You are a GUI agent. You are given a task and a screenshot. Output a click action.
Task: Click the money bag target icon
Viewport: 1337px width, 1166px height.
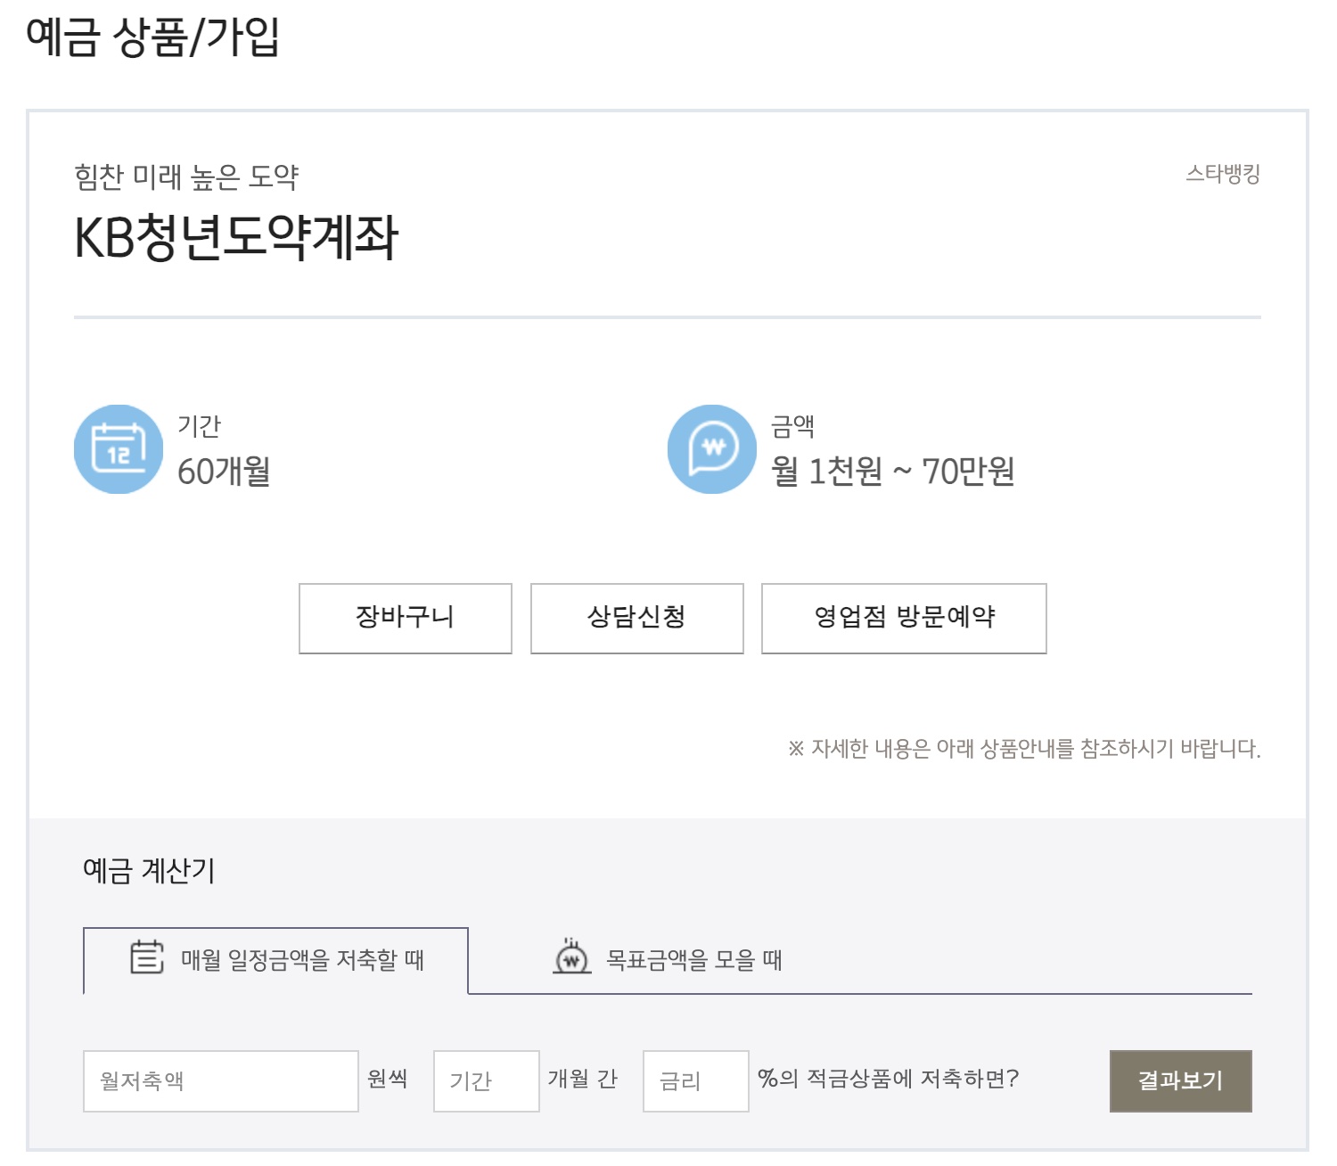(x=572, y=957)
